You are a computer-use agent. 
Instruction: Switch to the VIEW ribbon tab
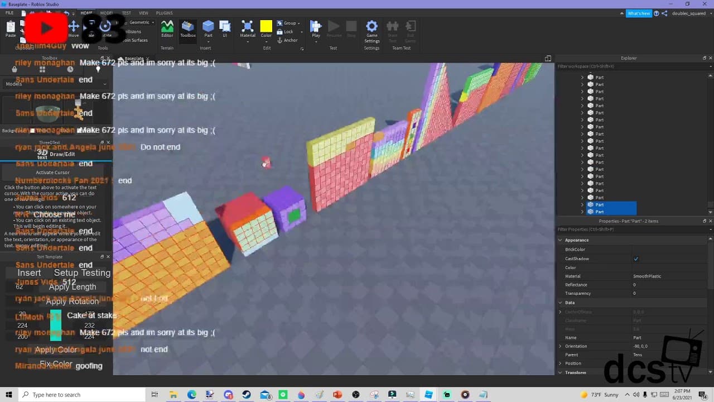[143, 13]
